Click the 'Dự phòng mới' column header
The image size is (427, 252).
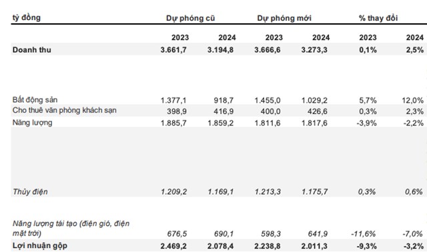click(284, 18)
